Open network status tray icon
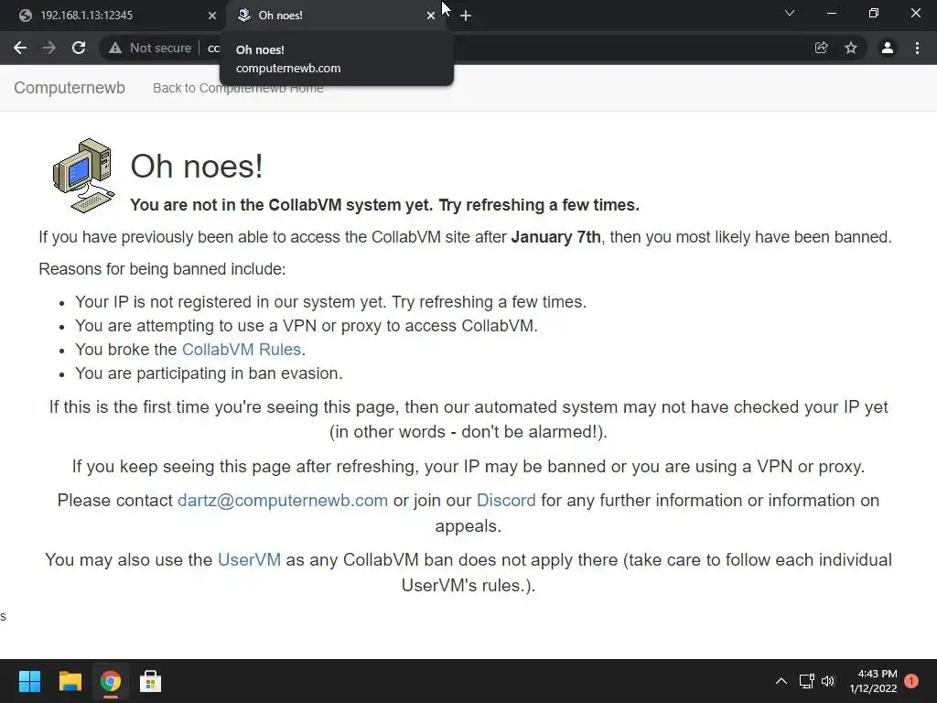 [x=807, y=681]
